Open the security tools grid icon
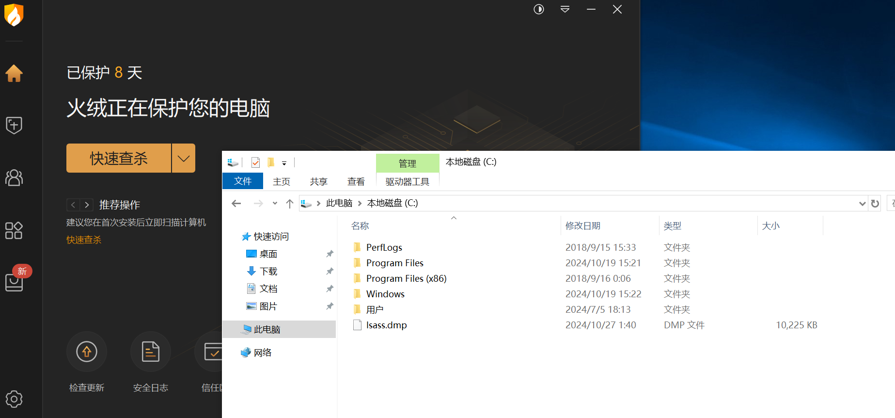The width and height of the screenshot is (895, 418). point(14,230)
